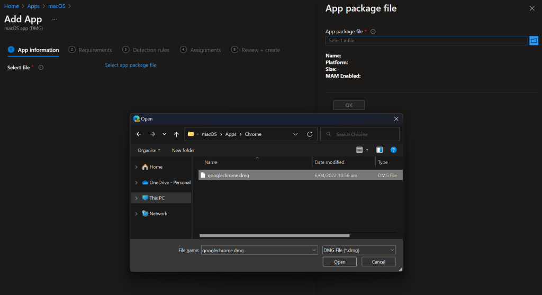This screenshot has width=542, height=295.
Task: Select OneDrive - Personal in navigation pane
Action: pos(166,182)
